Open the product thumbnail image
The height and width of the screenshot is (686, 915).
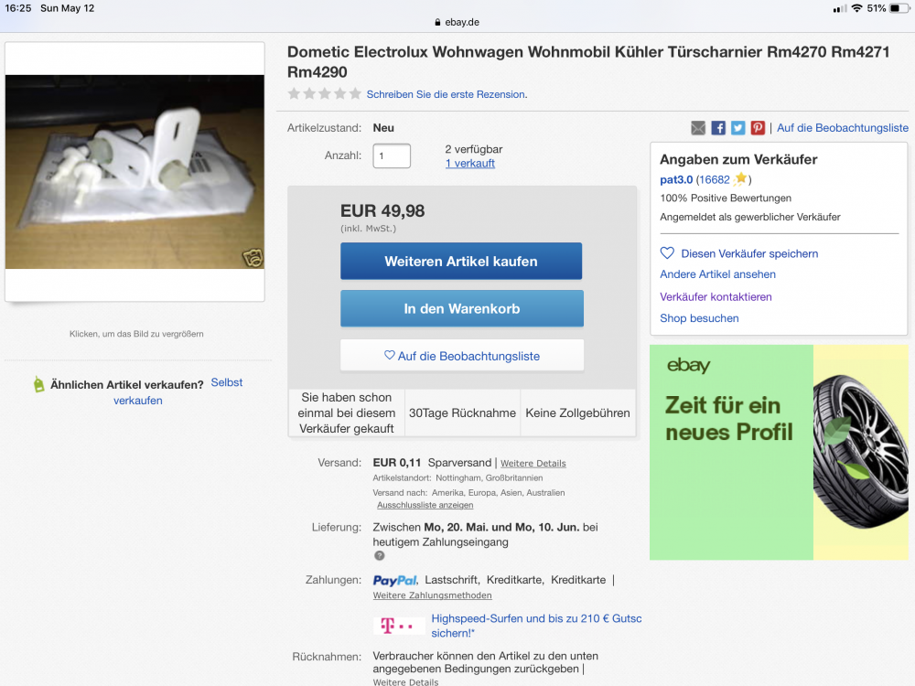point(135,172)
